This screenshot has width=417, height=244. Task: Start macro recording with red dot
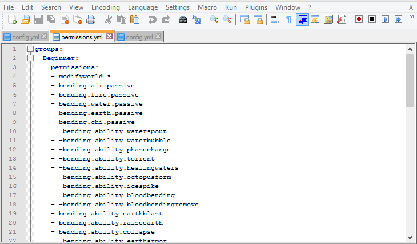point(359,19)
